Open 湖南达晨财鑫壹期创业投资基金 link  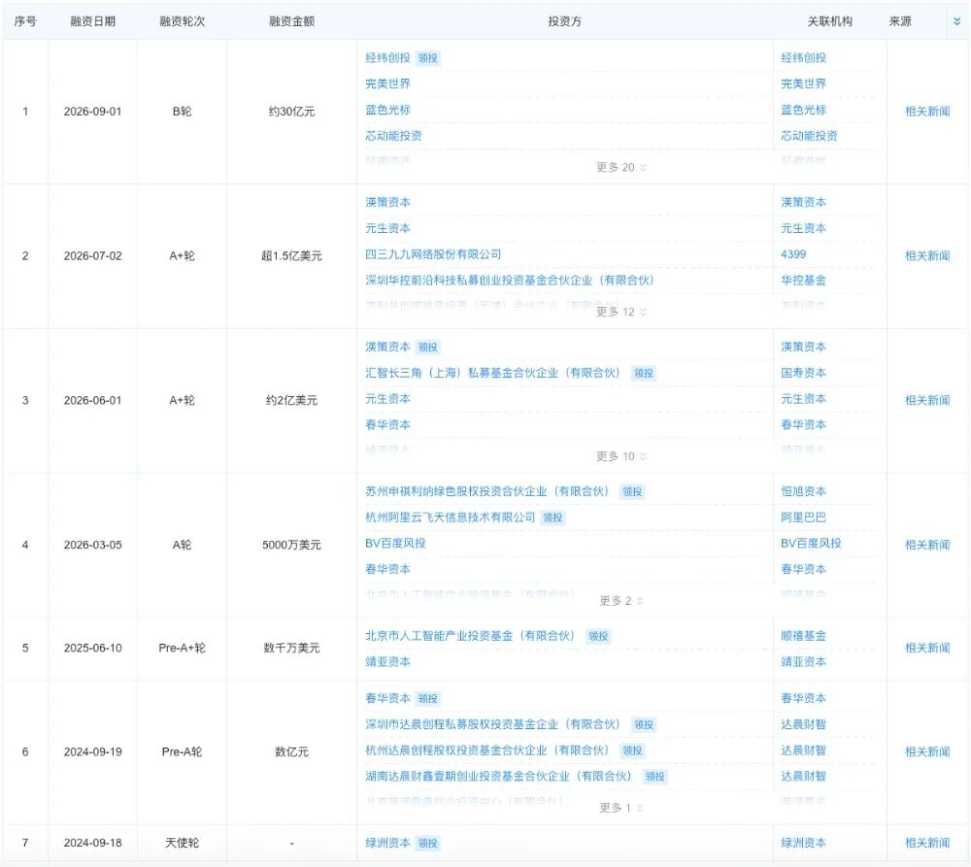(498, 776)
